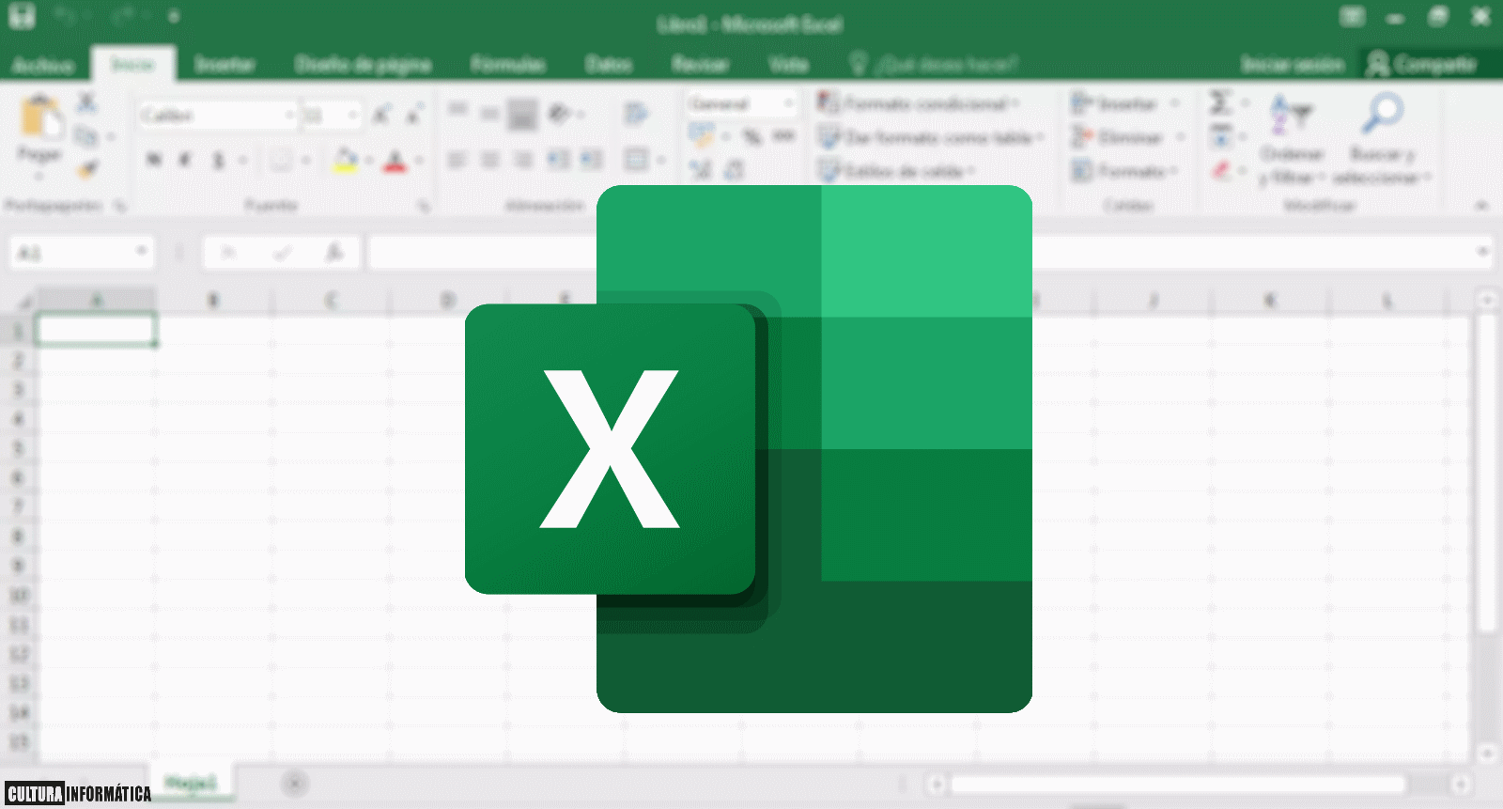Click the Fill down icon
The height and width of the screenshot is (809, 1503).
coord(1220,136)
